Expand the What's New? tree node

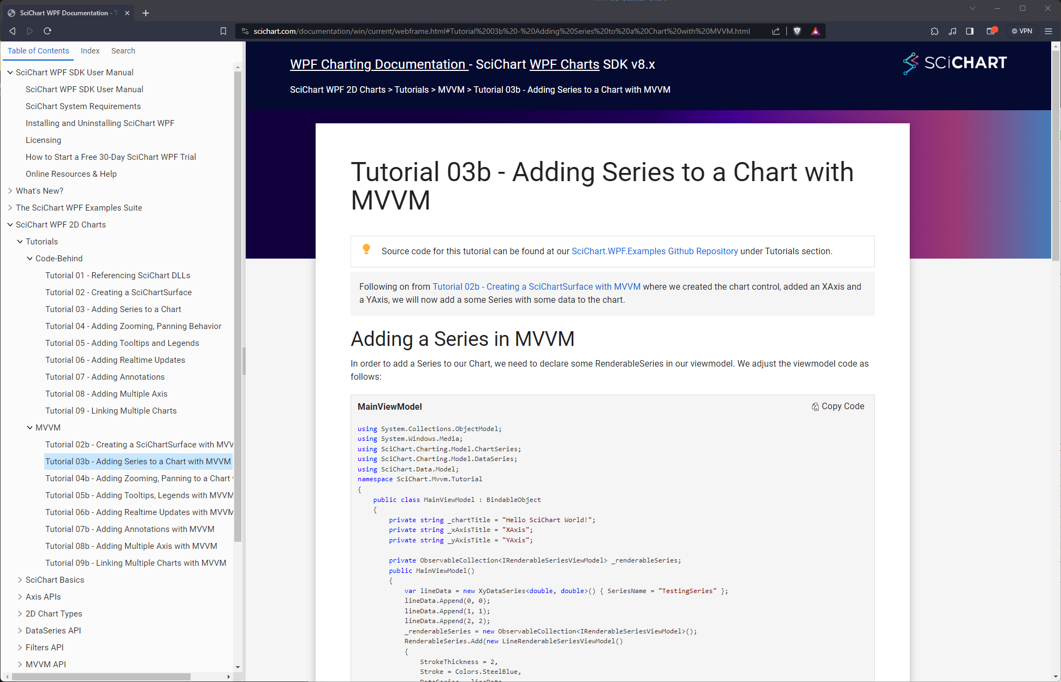(x=10, y=191)
